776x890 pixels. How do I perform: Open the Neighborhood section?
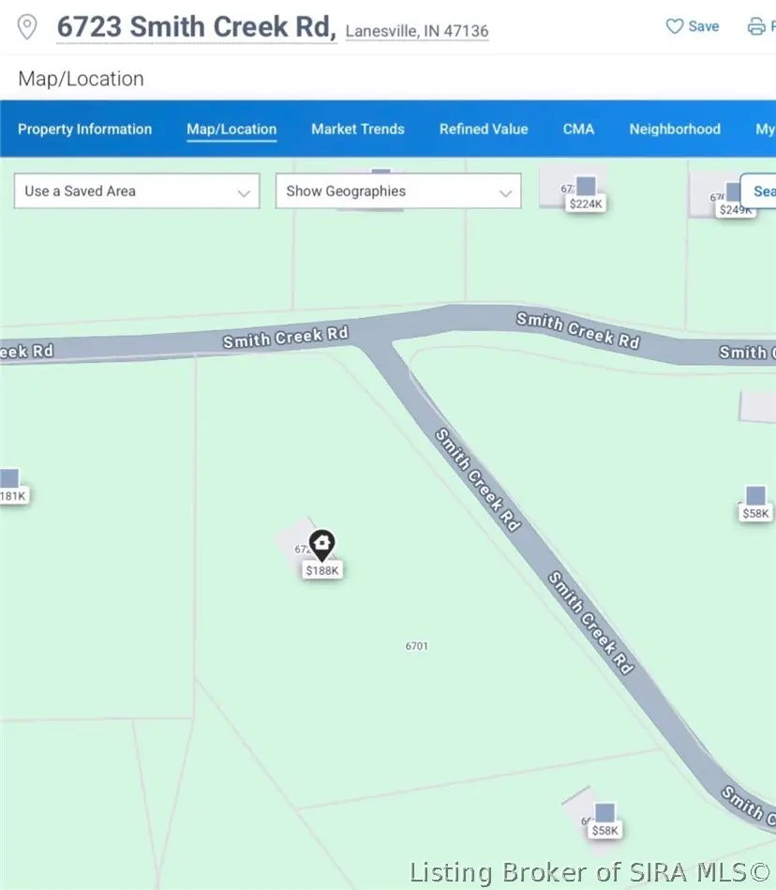tap(675, 128)
